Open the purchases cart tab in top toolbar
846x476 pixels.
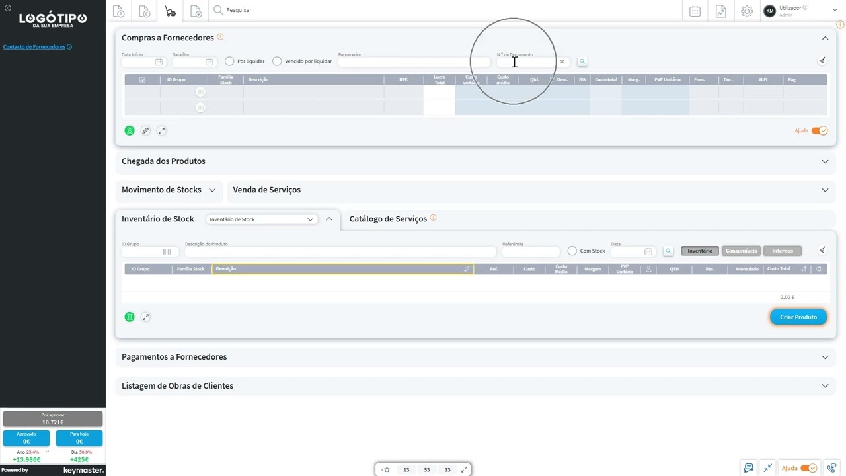click(170, 11)
